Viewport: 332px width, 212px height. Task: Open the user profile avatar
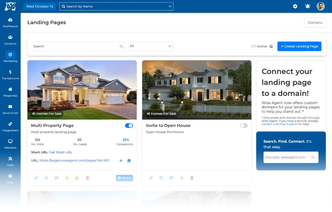[321, 6]
